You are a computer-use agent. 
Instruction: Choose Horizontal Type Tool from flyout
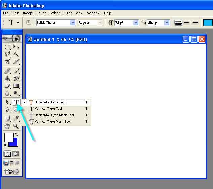tap(56, 102)
